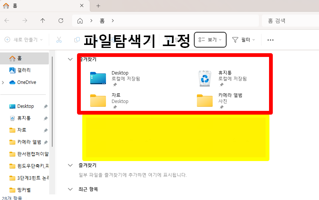
Task: Unpin Desktop using sidebar pin icon
Action: [45, 106]
